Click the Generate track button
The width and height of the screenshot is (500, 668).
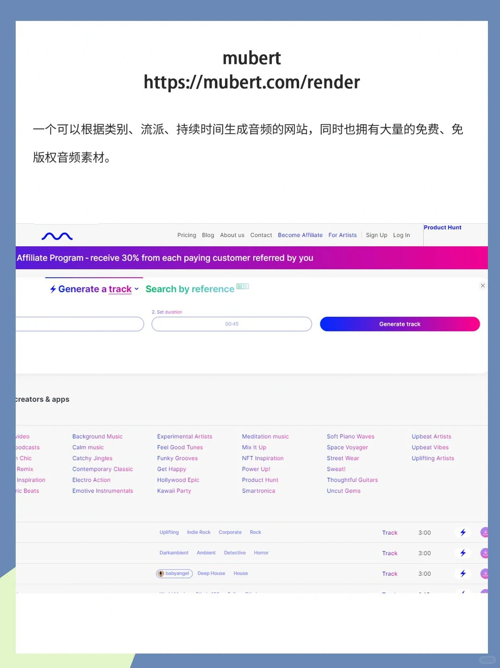[x=399, y=324]
